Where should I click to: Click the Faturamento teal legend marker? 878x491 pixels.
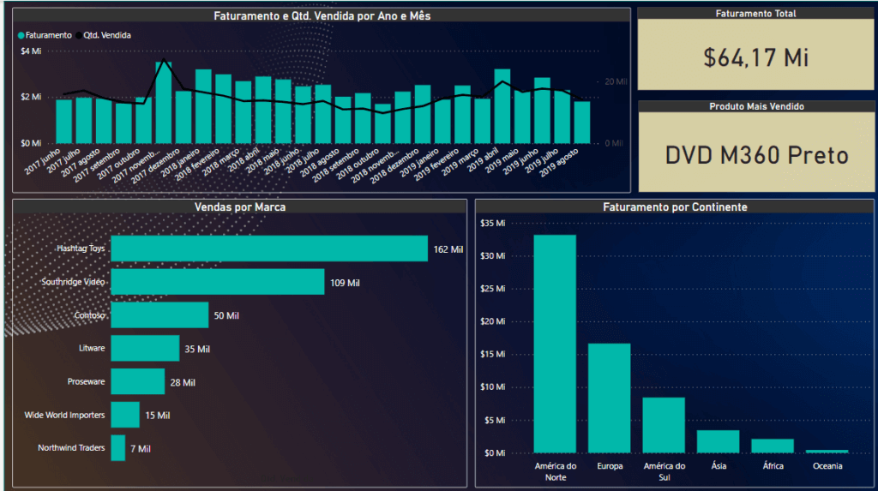21,35
